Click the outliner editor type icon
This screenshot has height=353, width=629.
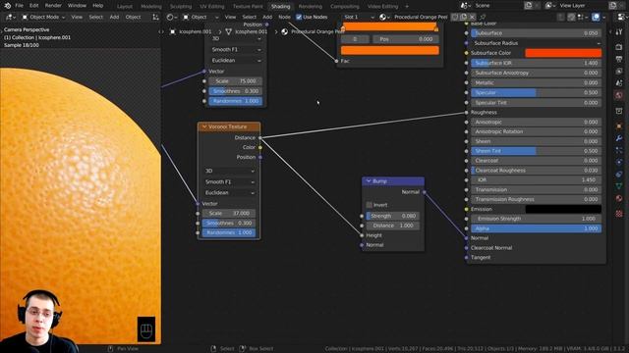(x=623, y=18)
